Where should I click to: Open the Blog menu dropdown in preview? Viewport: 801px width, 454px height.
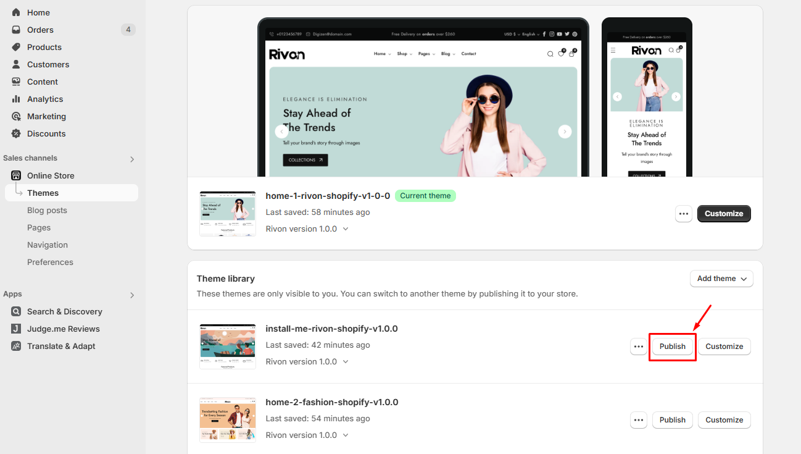click(448, 54)
